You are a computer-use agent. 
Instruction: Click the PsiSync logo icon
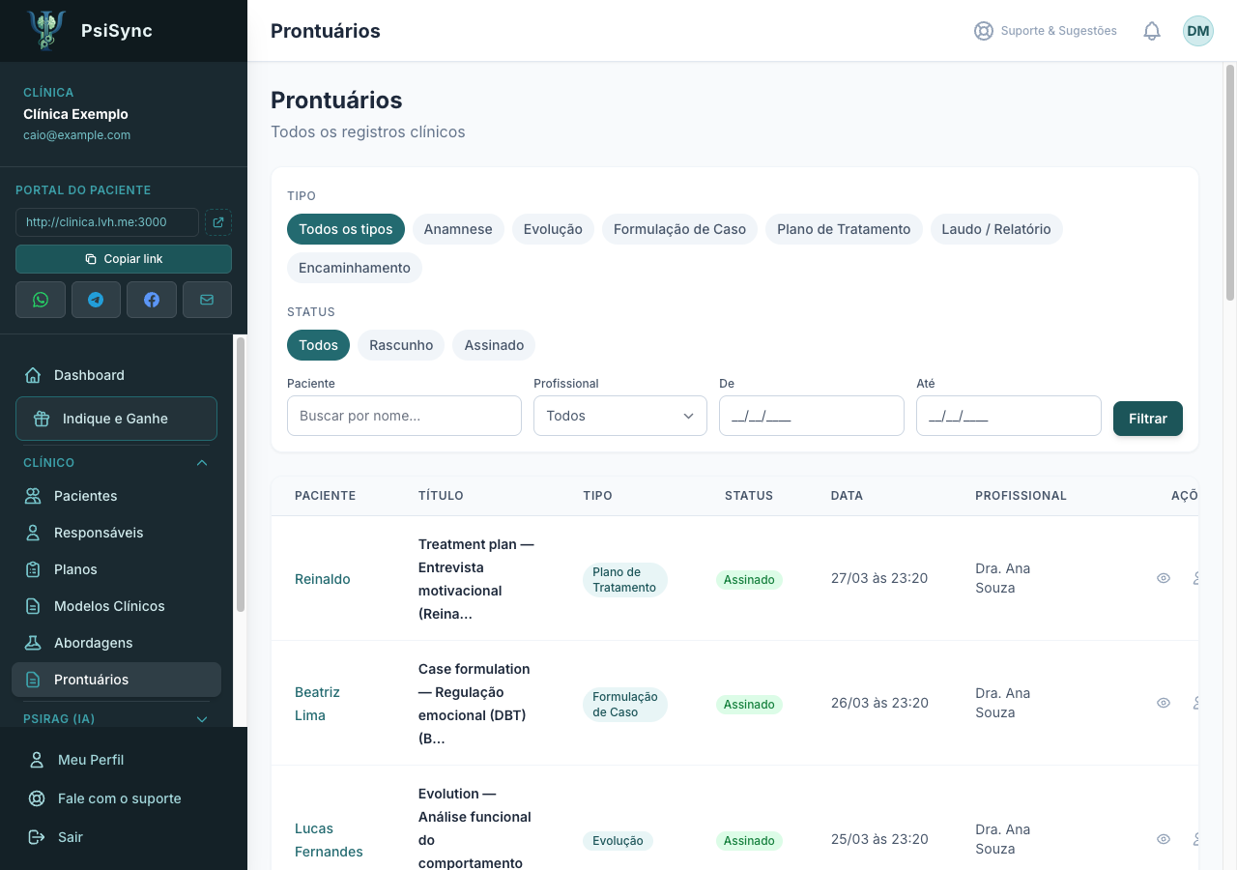tap(46, 30)
